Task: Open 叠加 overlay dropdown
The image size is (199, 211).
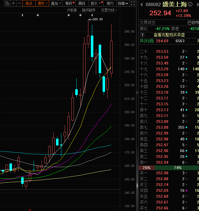Action: coord(56,3)
